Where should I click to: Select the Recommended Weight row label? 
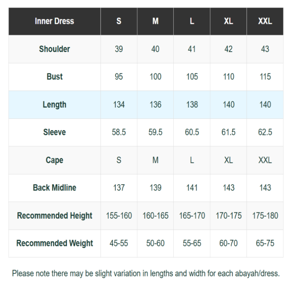(x=54, y=243)
